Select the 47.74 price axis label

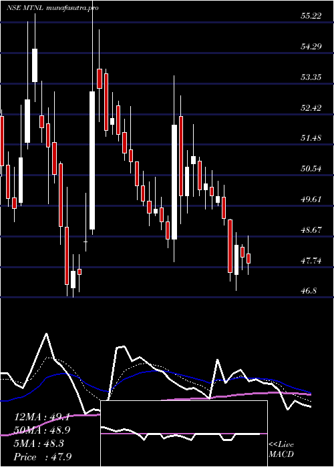click(x=311, y=261)
